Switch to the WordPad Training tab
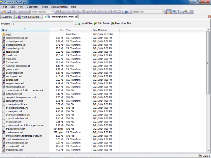211x158 pixels. (x=28, y=17)
